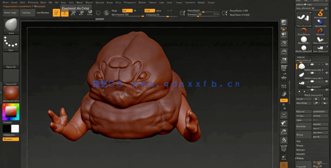Click the large current tool thumbnail
Viewport: 331px width, 168px height.
[304, 19]
